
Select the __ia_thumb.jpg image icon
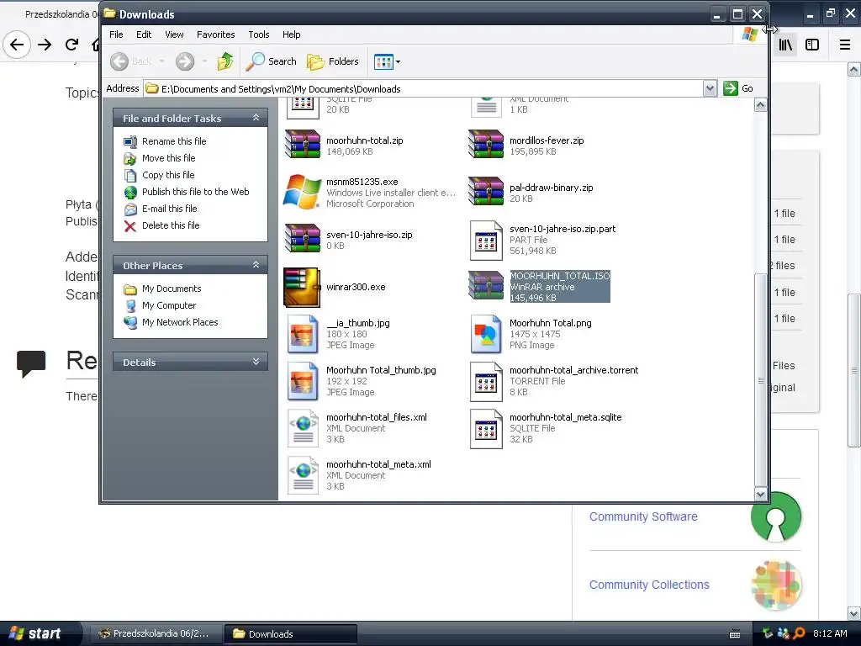tap(303, 334)
